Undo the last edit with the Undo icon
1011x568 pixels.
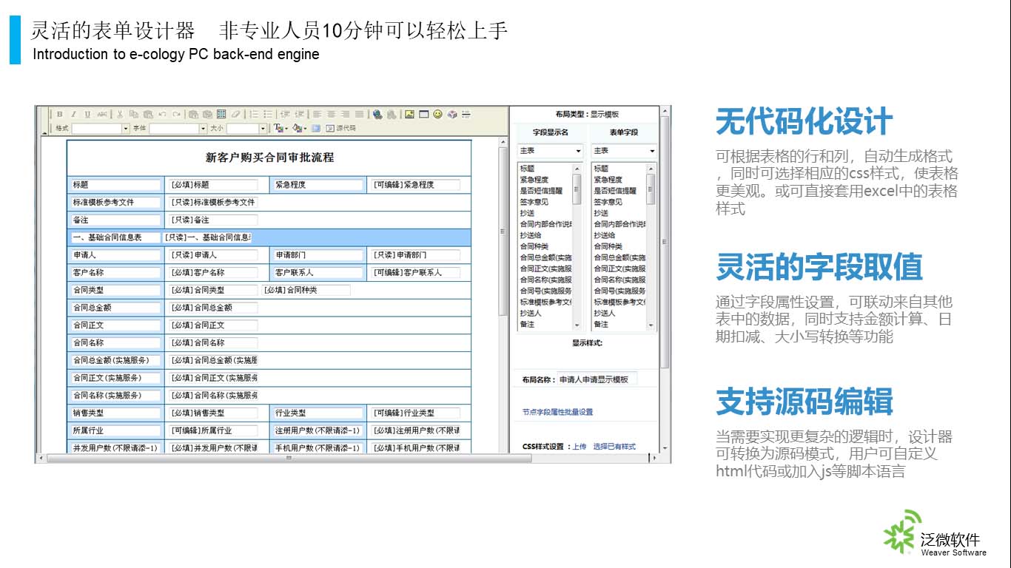(x=162, y=114)
